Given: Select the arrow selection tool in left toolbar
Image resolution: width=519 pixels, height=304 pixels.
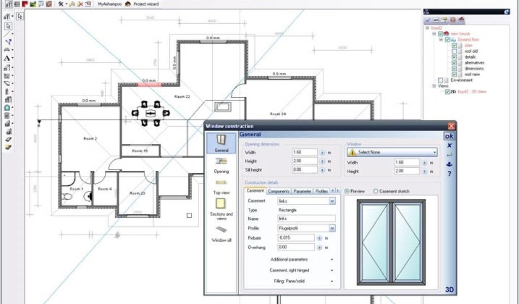Looking at the screenshot, I should (8, 26).
